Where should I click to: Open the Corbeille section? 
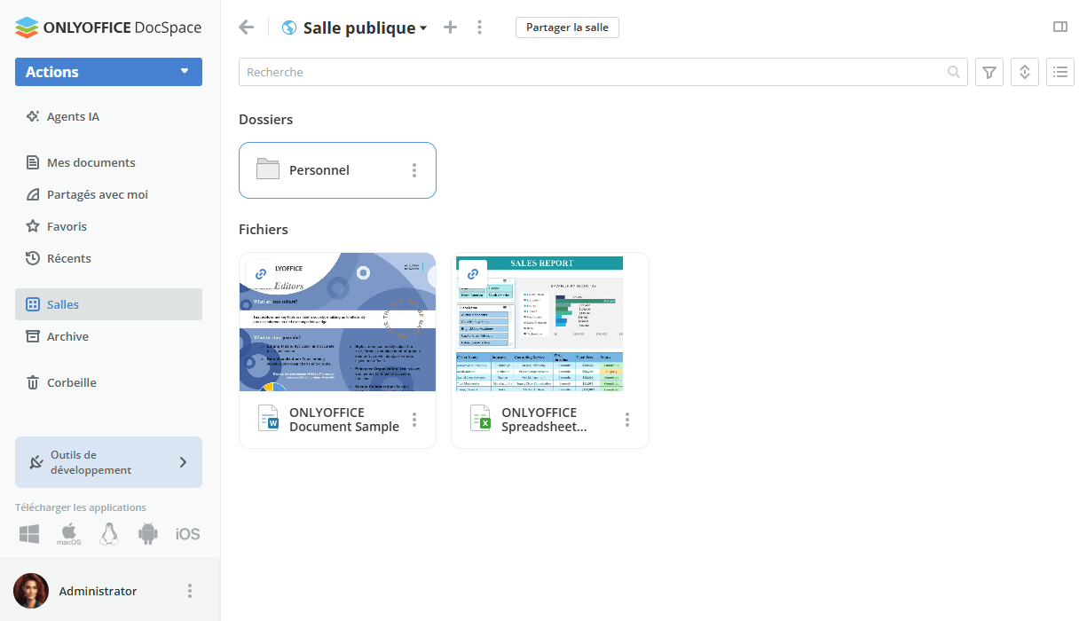click(x=71, y=382)
